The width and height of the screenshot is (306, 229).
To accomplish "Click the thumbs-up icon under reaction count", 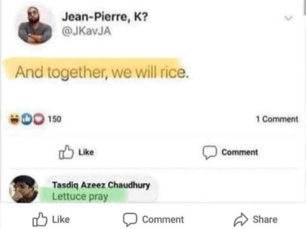I will [x=65, y=152].
